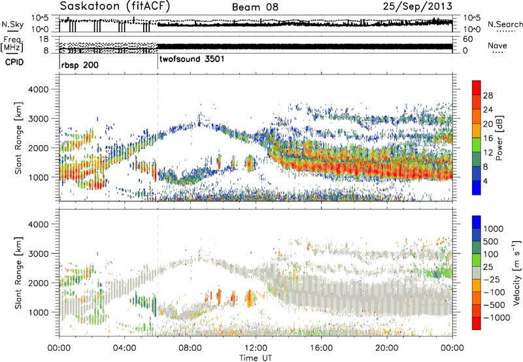Screen dimensions: 523x362
Task: Click the 'Time UT' axis label
Action: [x=256, y=358]
